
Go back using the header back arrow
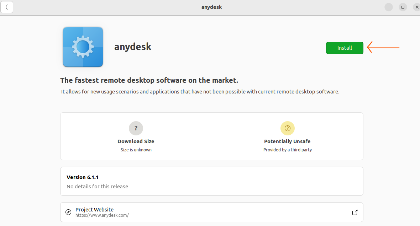[x=7, y=7]
